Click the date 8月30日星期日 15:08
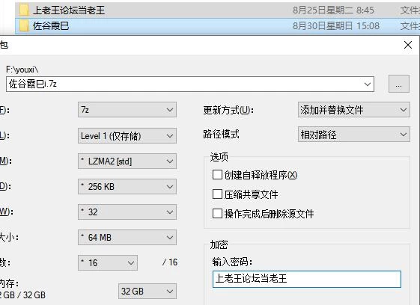The image size is (420, 305). click(336, 26)
